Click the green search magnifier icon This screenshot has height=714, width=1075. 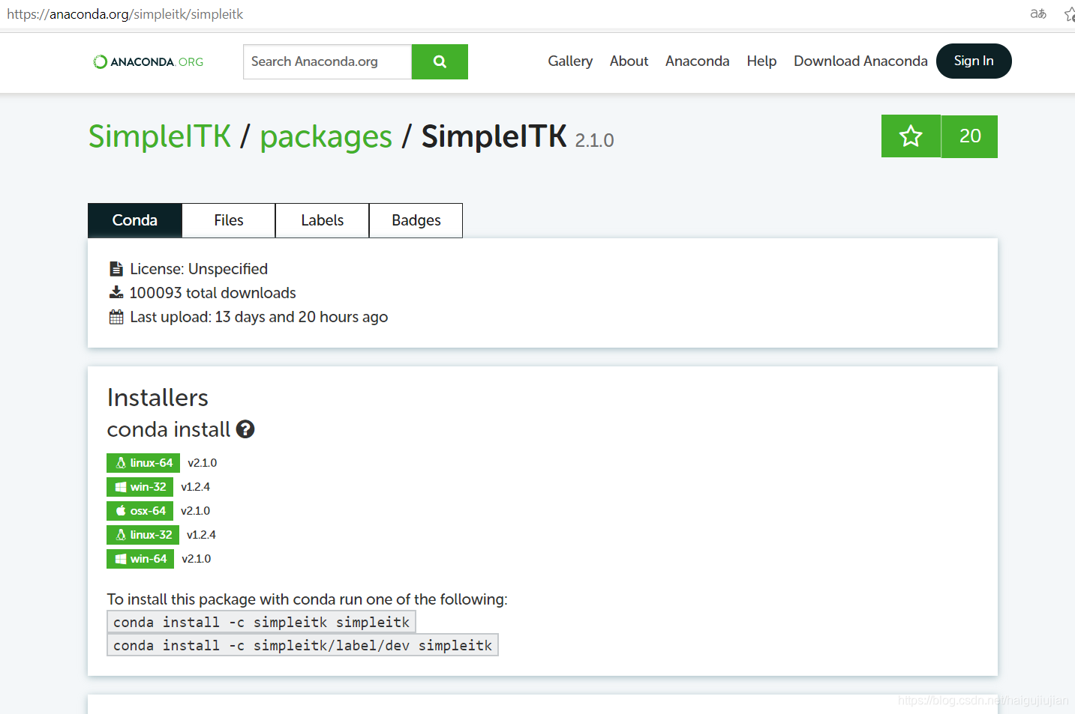tap(440, 61)
